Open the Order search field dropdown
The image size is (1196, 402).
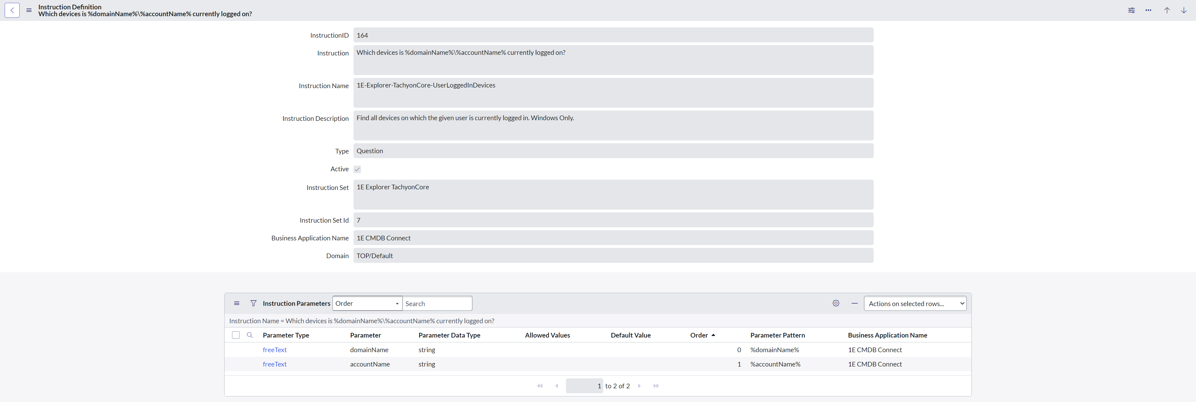point(367,304)
